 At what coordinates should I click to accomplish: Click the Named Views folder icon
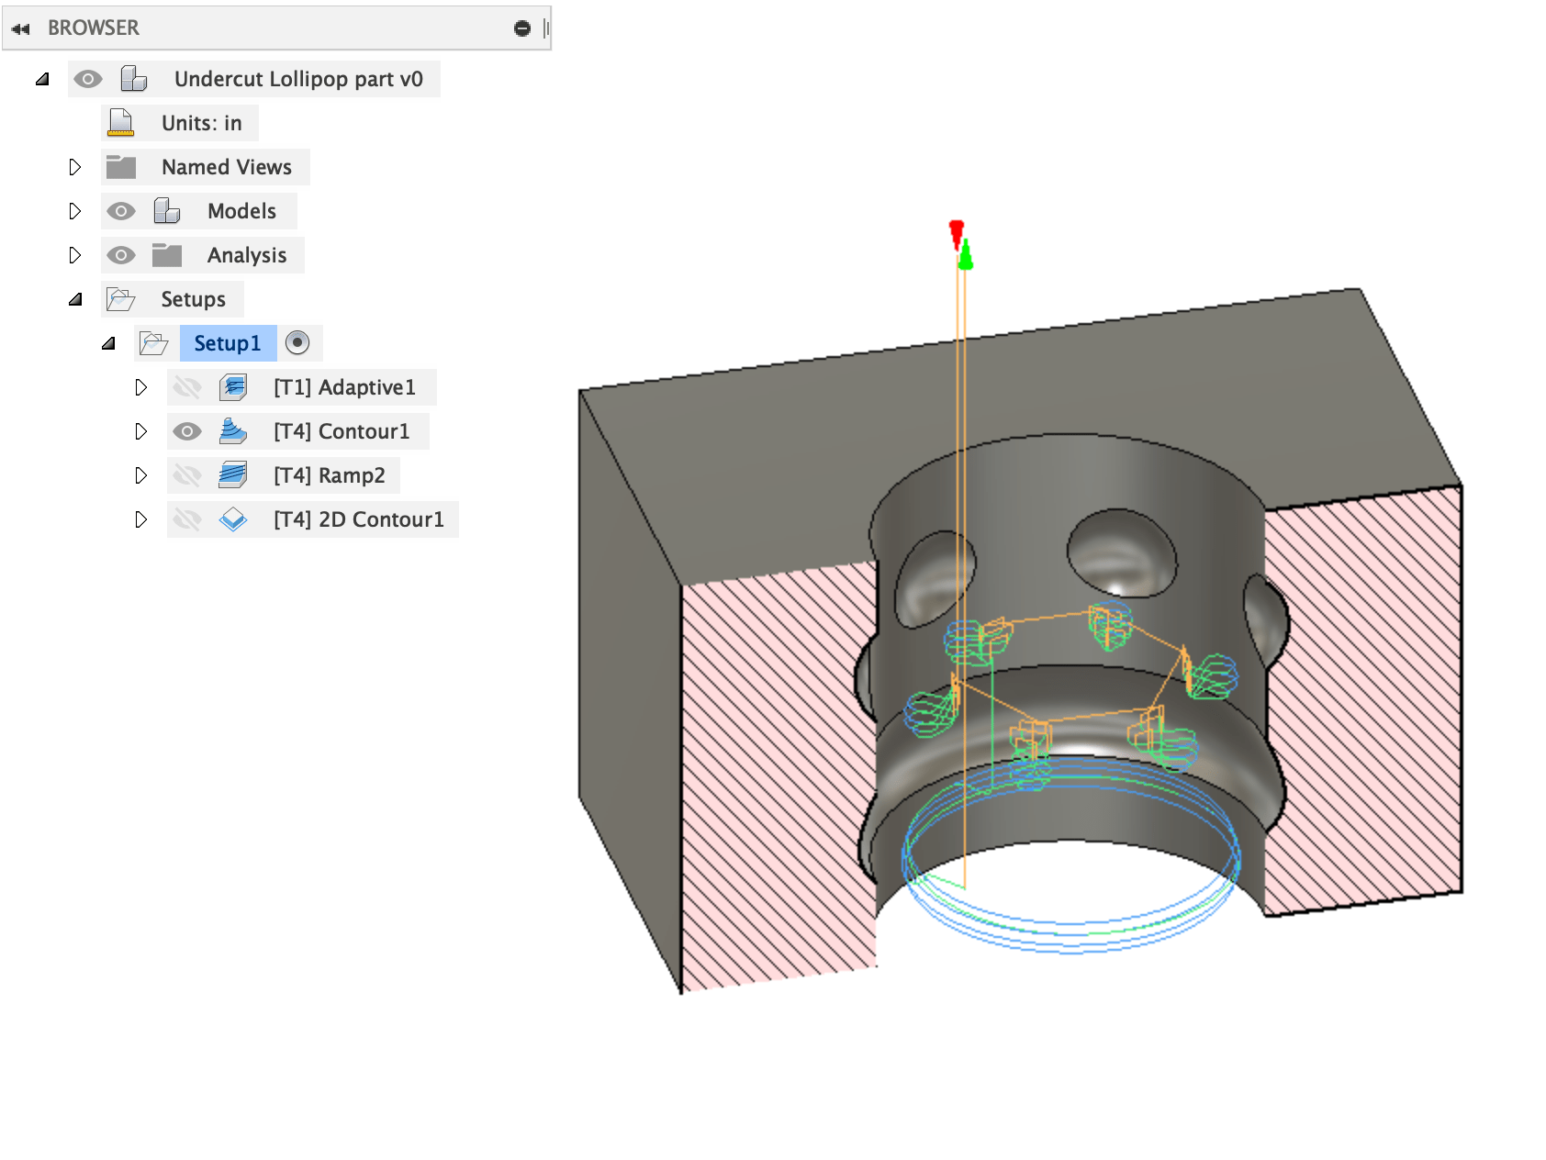[120, 166]
